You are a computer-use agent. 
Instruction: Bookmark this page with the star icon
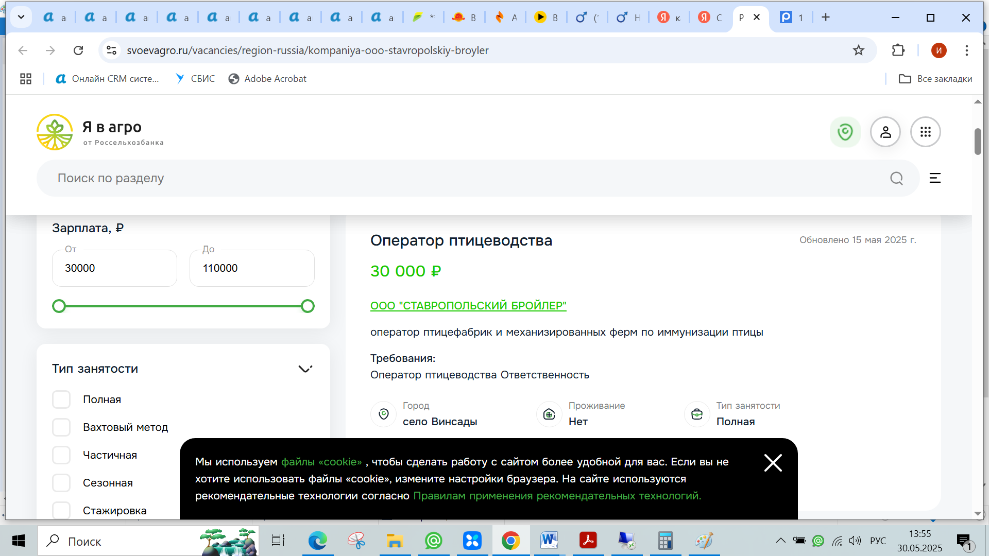click(858, 50)
